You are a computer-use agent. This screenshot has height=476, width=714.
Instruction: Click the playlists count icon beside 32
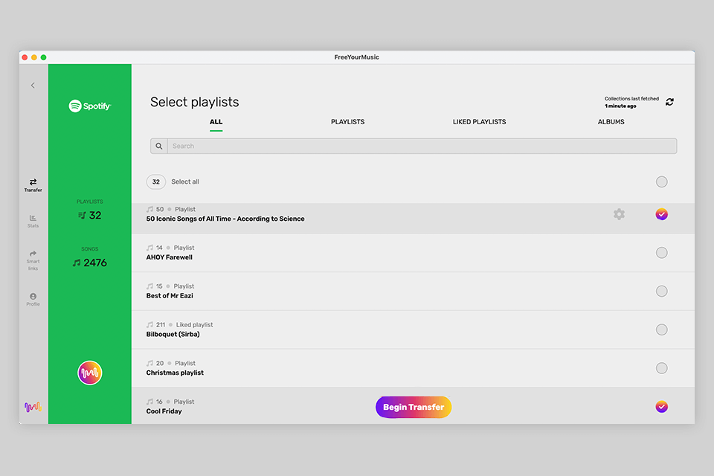click(x=82, y=215)
